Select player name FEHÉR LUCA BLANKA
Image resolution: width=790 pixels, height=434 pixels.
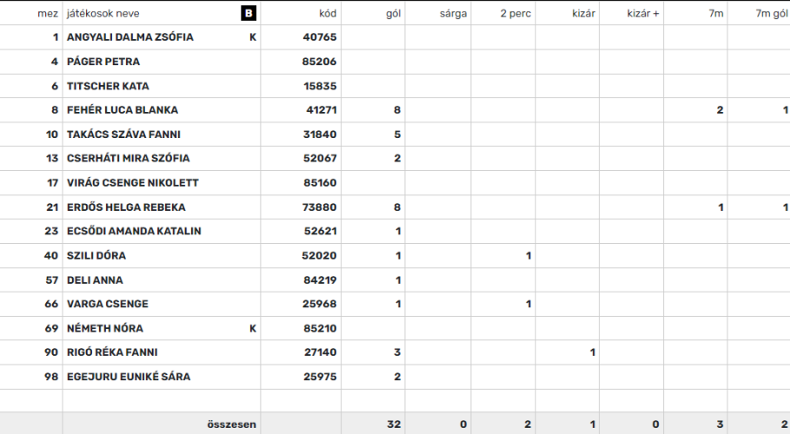[123, 109]
